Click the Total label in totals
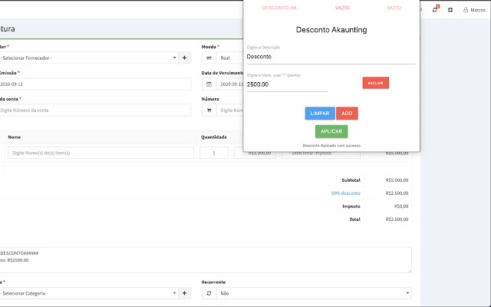The image size is (491, 307). 354,220
